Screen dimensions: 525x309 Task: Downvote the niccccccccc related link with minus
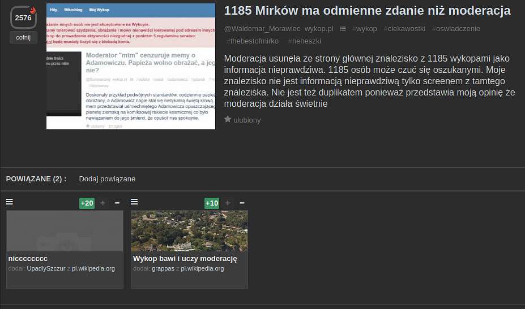[117, 203]
